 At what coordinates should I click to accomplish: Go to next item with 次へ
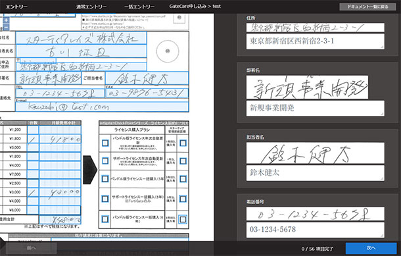point(371,248)
